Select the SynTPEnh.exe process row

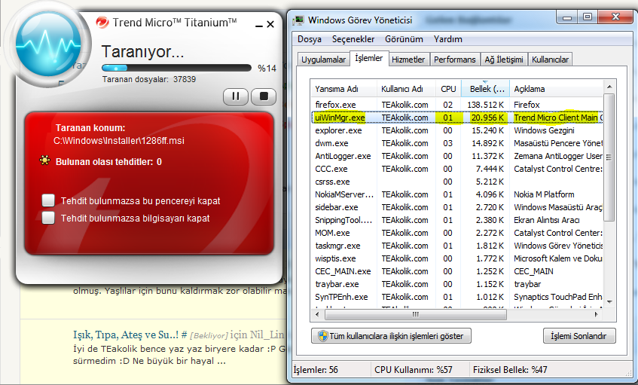(x=457, y=297)
